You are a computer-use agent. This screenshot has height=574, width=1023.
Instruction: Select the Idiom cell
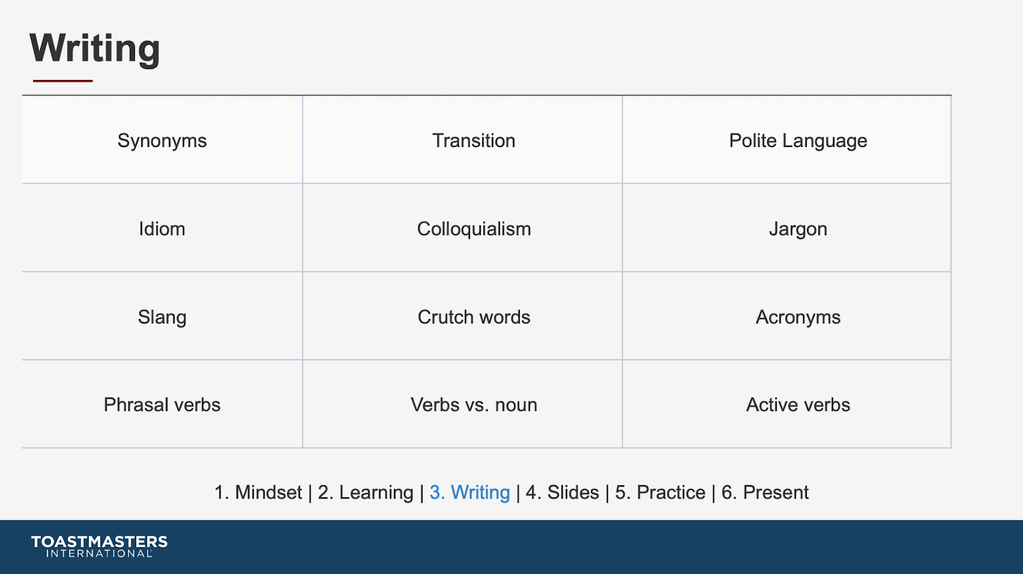pyautogui.click(x=162, y=228)
